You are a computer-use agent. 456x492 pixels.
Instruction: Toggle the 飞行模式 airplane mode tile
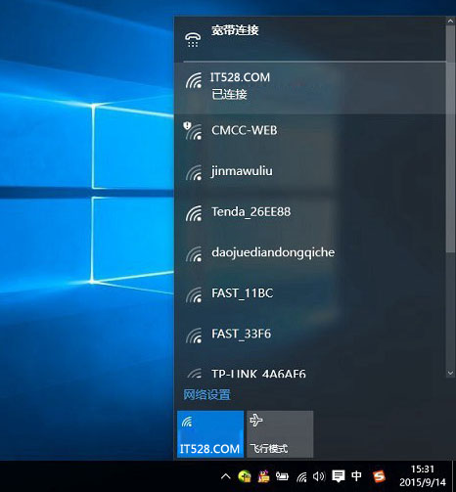point(280,434)
